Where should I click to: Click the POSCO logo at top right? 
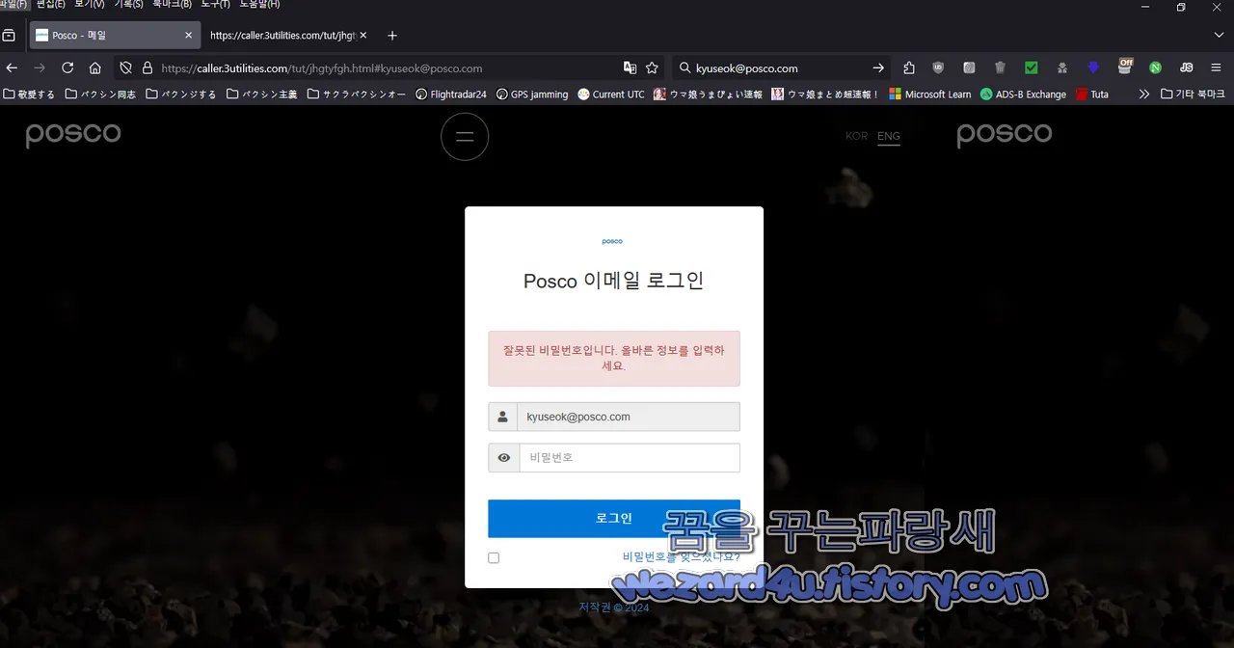point(1004,135)
